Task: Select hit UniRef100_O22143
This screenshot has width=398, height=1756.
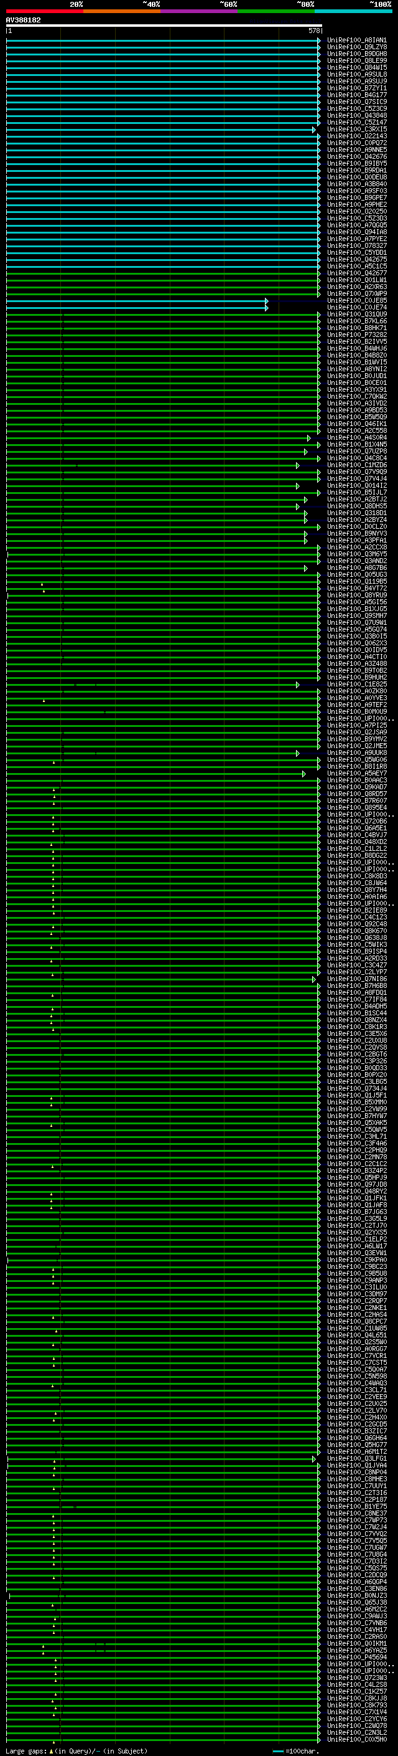Action: [356, 136]
